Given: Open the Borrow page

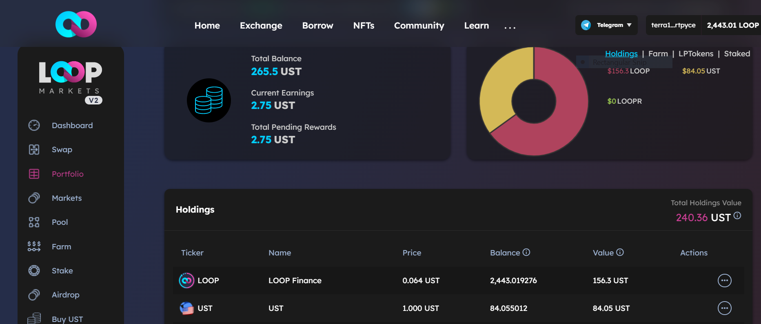Looking at the screenshot, I should 318,25.
